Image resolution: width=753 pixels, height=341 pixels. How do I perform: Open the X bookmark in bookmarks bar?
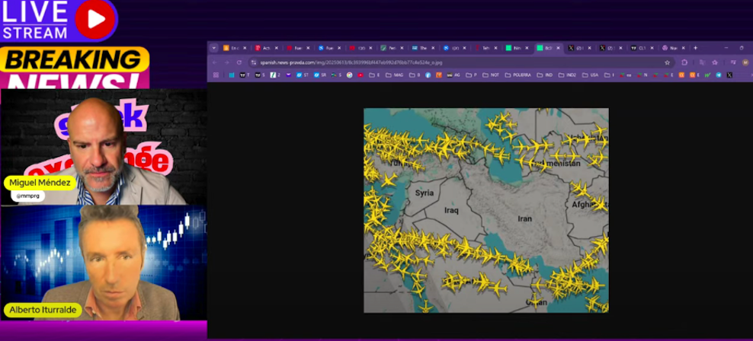pos(729,75)
